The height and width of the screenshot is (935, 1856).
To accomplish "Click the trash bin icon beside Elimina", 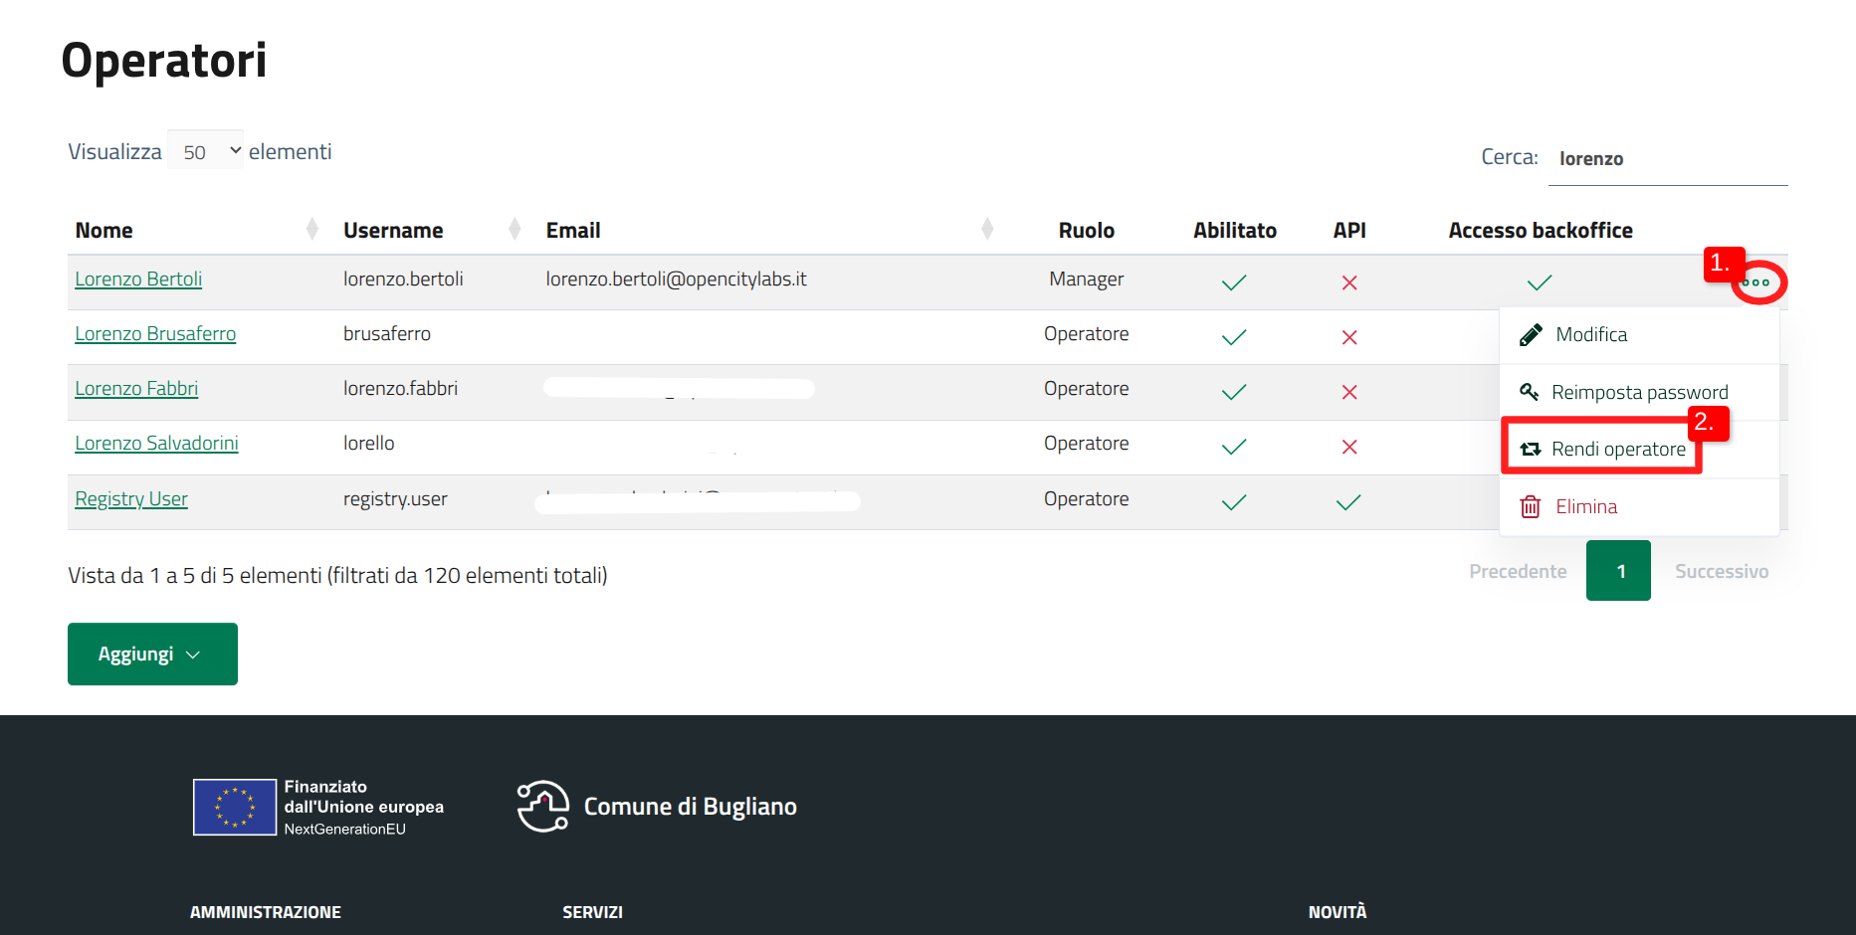I will point(1531,506).
